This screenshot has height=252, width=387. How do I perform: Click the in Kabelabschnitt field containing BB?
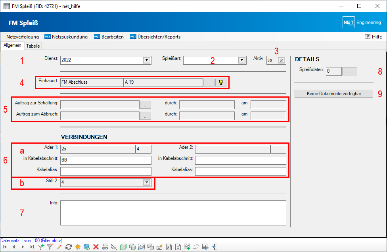(x=106, y=160)
